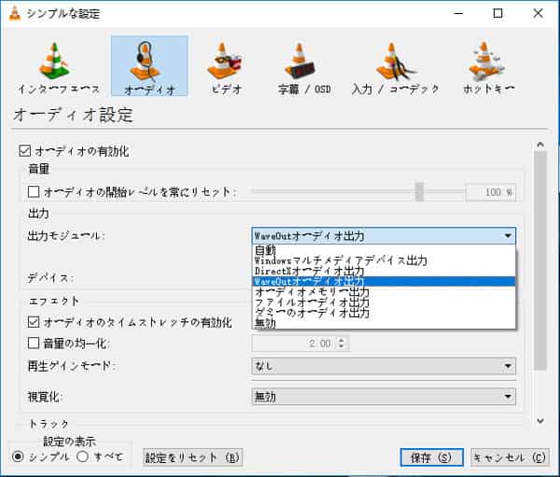Screen dimensions: 560x477
Task: Choose Windowsマルチメディアデバイス出力 option
Action: (x=384, y=260)
